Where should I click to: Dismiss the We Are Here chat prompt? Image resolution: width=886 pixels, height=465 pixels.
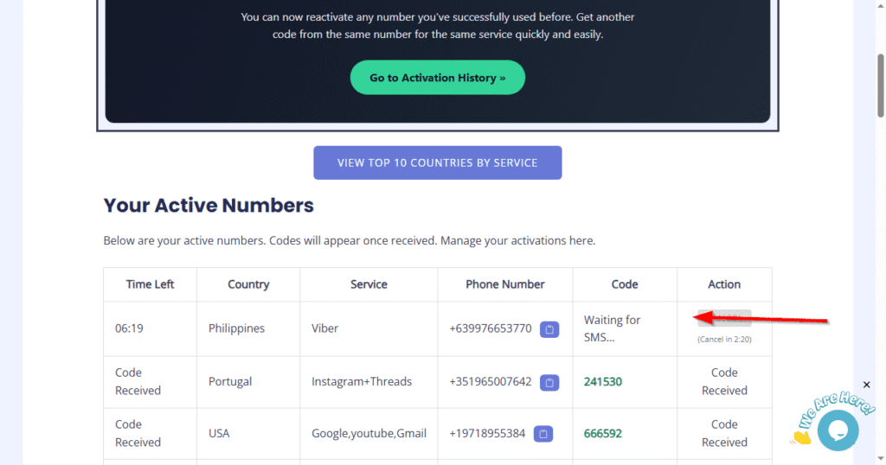point(867,385)
